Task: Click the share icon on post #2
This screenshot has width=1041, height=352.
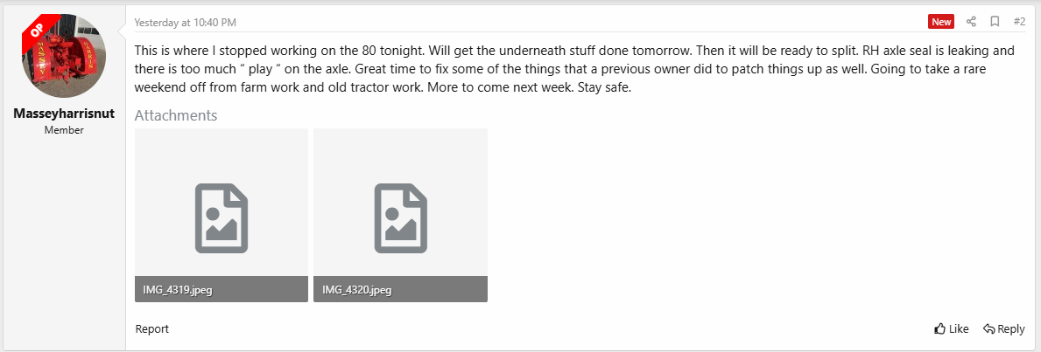Action: point(971,22)
